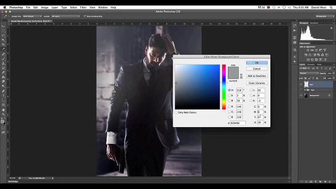The image size is (336, 189).
Task: Switch to the Navigator tab
Action: click(x=314, y=23)
